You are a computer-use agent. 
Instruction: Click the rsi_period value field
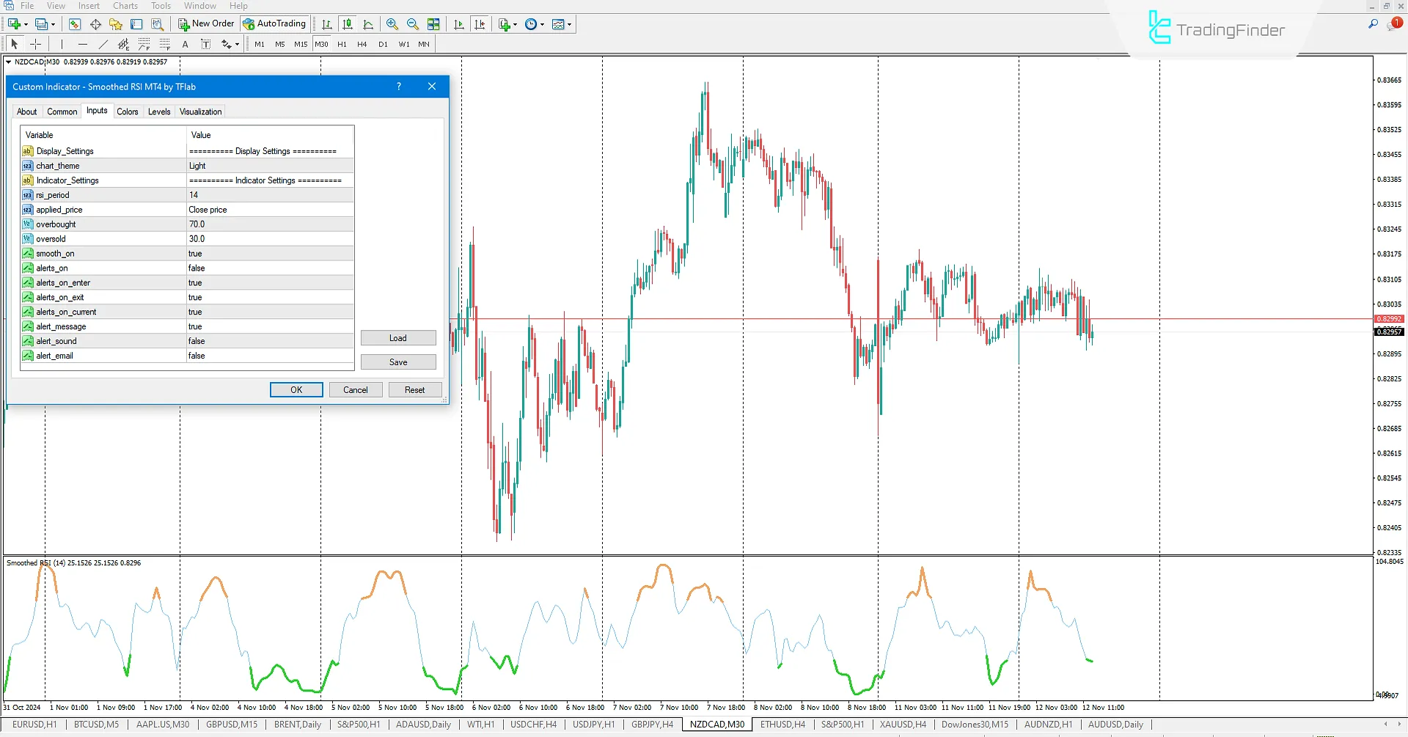pyautogui.click(x=269, y=194)
